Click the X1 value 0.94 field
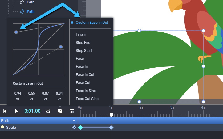The height and width of the screenshot is (139, 223). [x=18, y=93]
